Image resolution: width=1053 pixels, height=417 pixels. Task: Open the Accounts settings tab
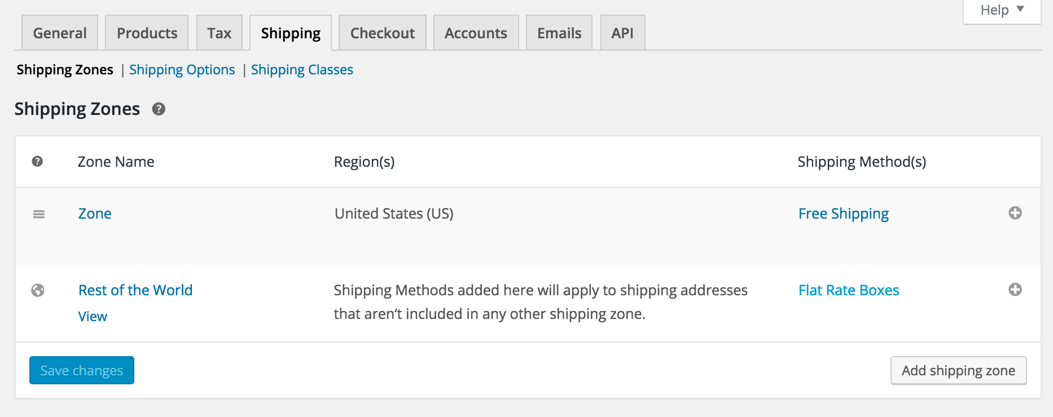click(x=476, y=33)
